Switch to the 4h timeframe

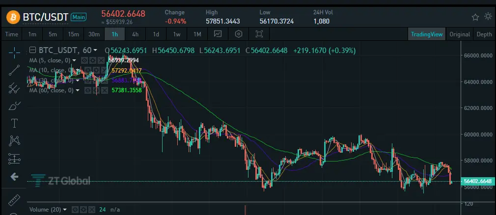point(135,34)
